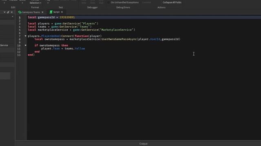The width and height of the screenshot is (261, 146).
Task: Click the Edit group label
Action: [x=13, y=7]
